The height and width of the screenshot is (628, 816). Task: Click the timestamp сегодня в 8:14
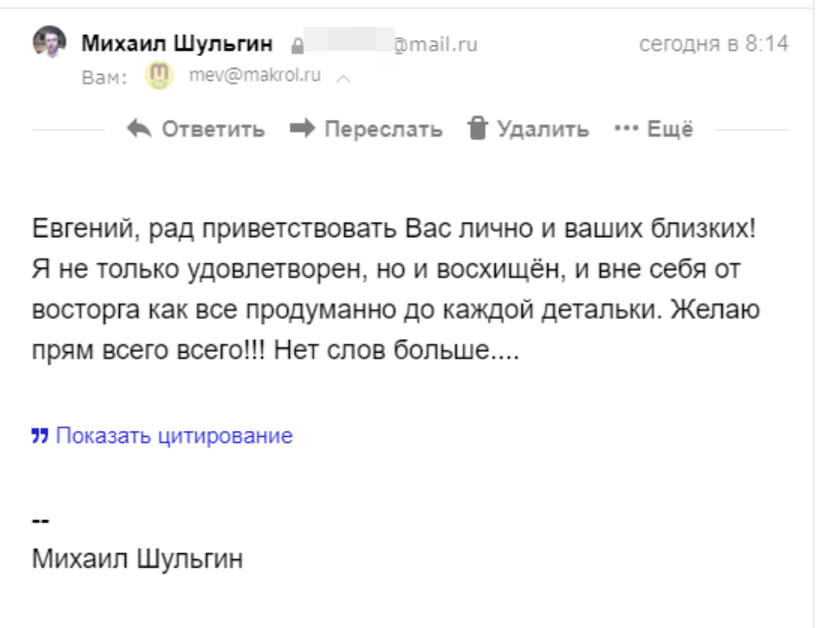(713, 44)
